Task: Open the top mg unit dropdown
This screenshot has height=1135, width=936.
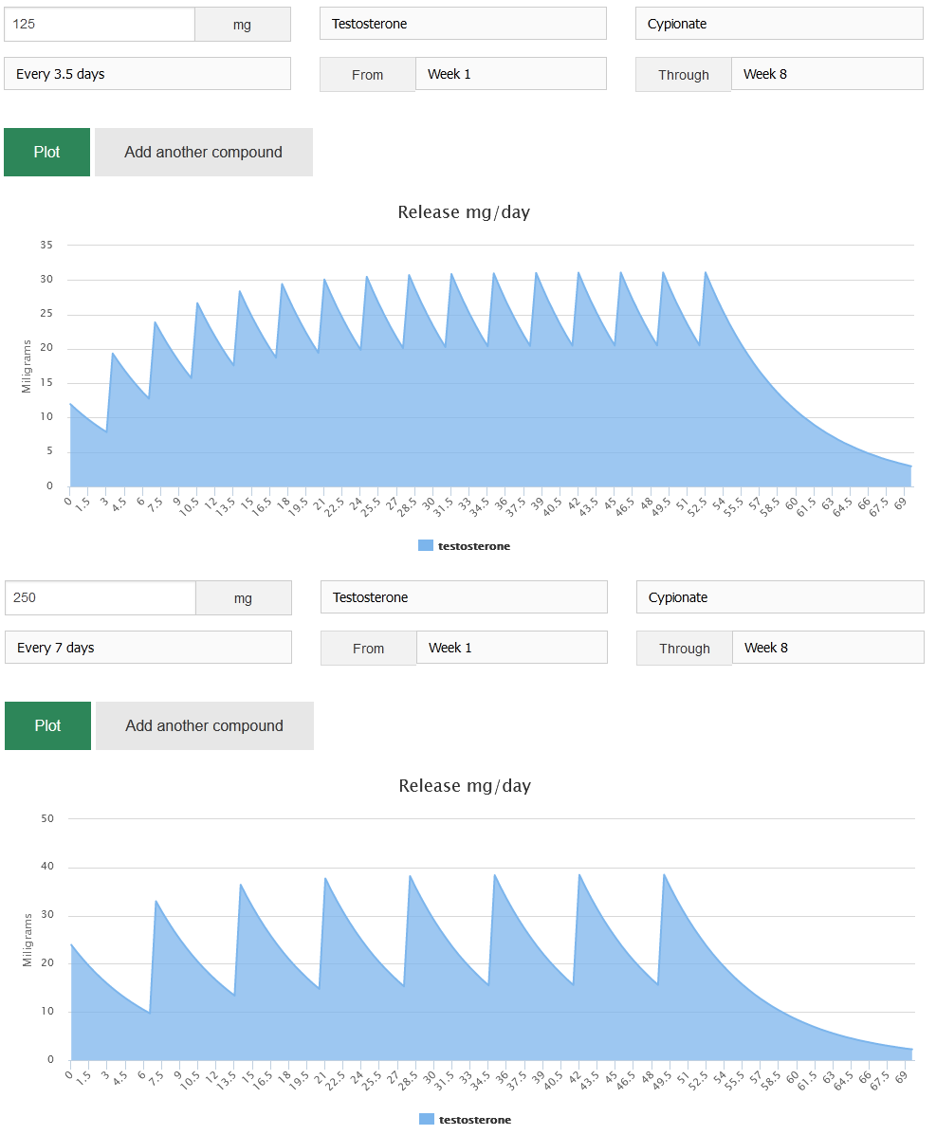Action: coord(242,25)
